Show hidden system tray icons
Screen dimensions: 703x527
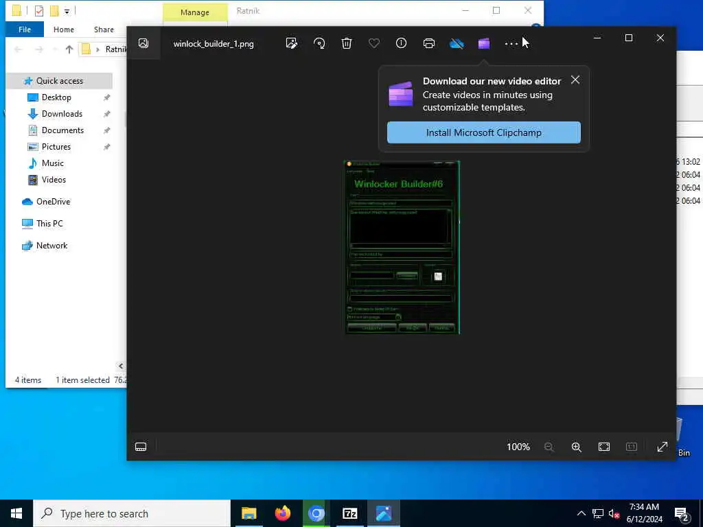click(x=581, y=513)
